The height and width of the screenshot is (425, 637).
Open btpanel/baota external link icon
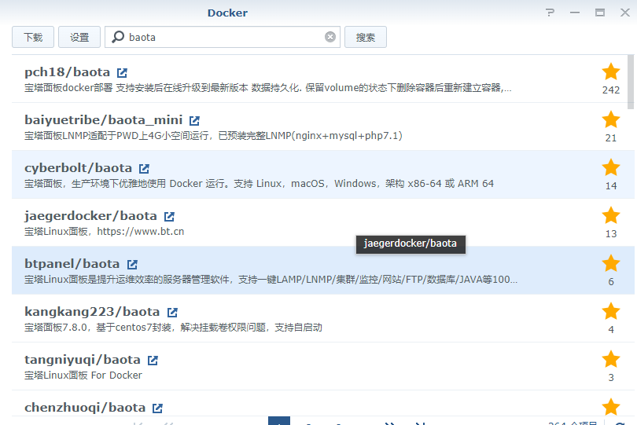click(x=132, y=264)
